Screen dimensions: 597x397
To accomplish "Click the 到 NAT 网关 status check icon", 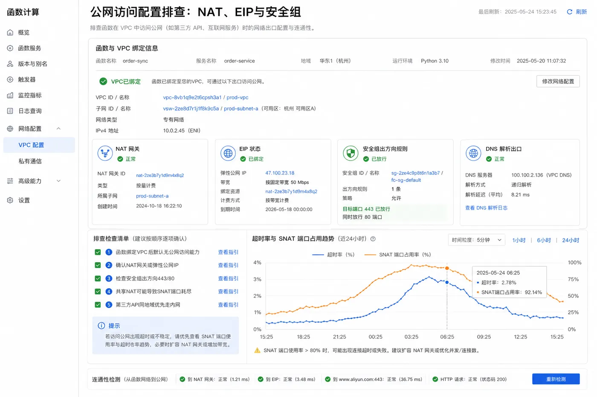I will pos(182,379).
